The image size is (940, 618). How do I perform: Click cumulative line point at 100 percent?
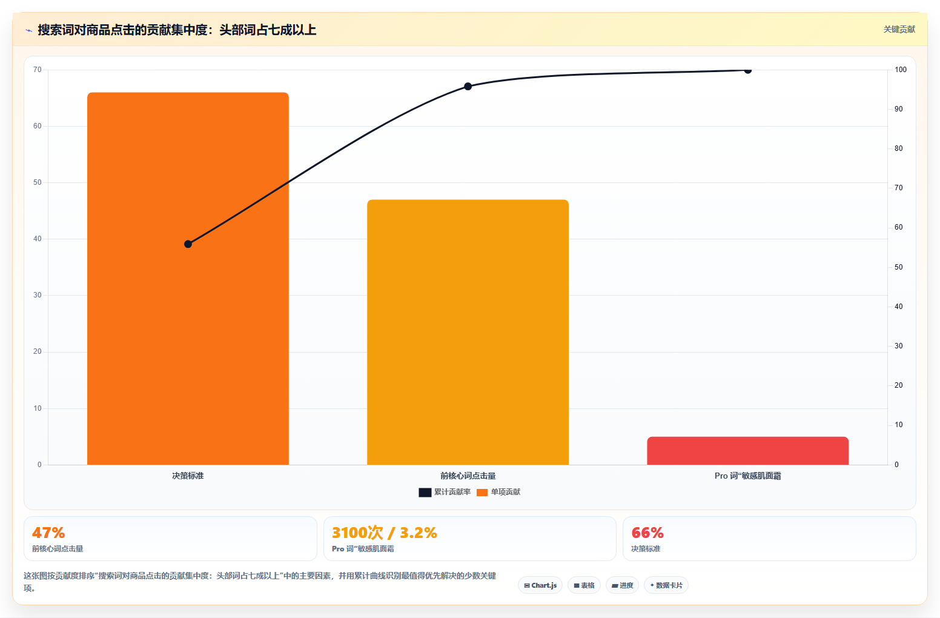pos(747,70)
